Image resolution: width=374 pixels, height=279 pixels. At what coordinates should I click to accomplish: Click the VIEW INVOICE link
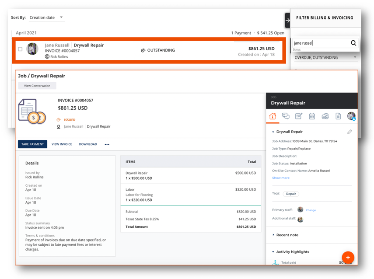(x=62, y=144)
